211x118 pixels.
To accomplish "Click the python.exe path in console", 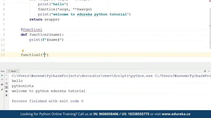I will pos(82,76).
